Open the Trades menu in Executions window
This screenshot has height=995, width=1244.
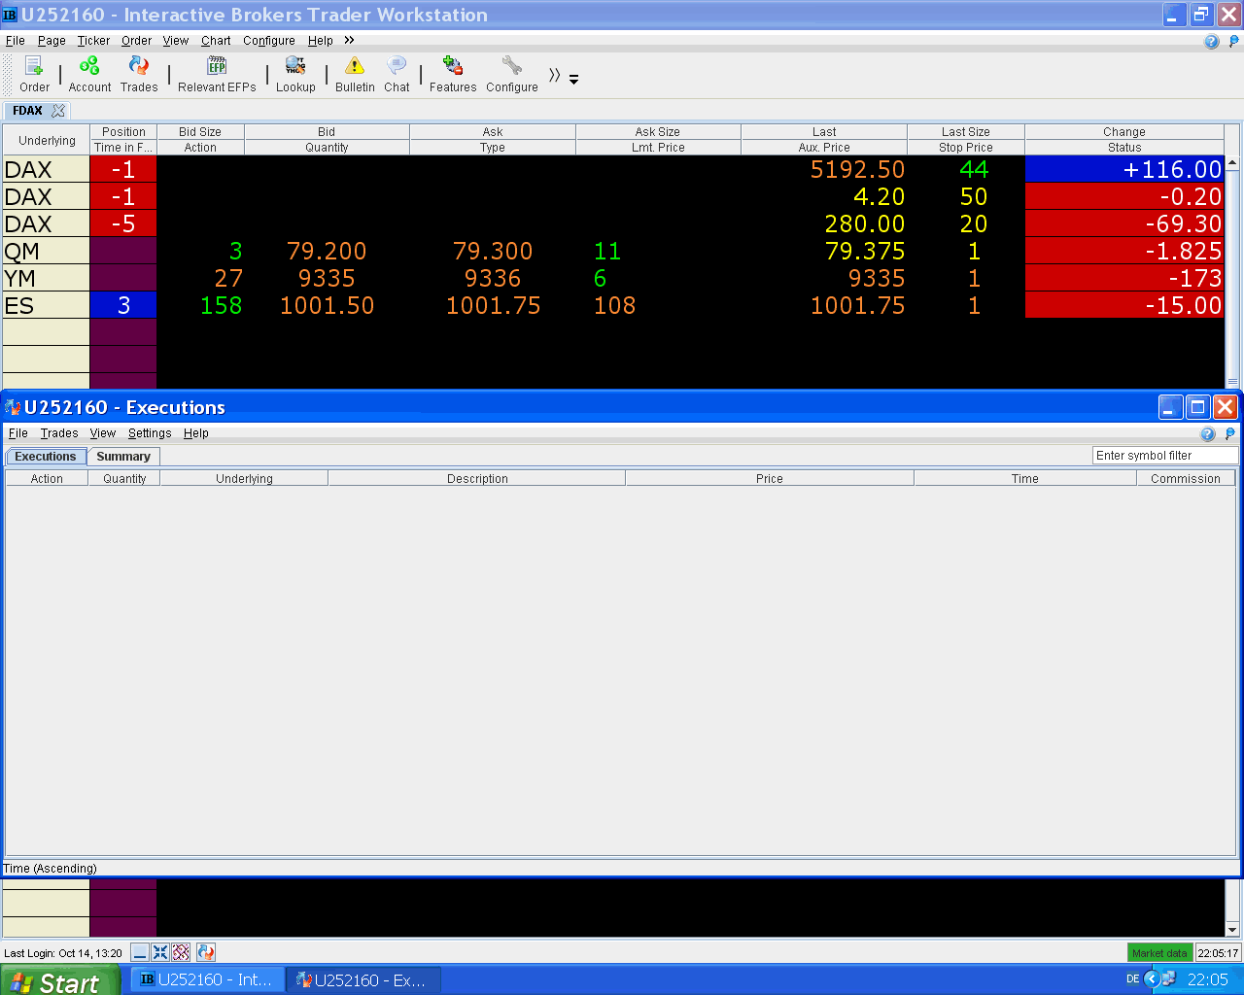pos(59,433)
